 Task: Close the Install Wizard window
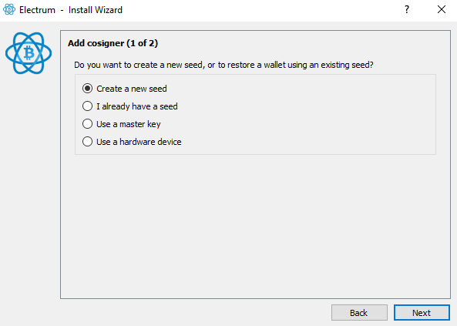pos(442,9)
